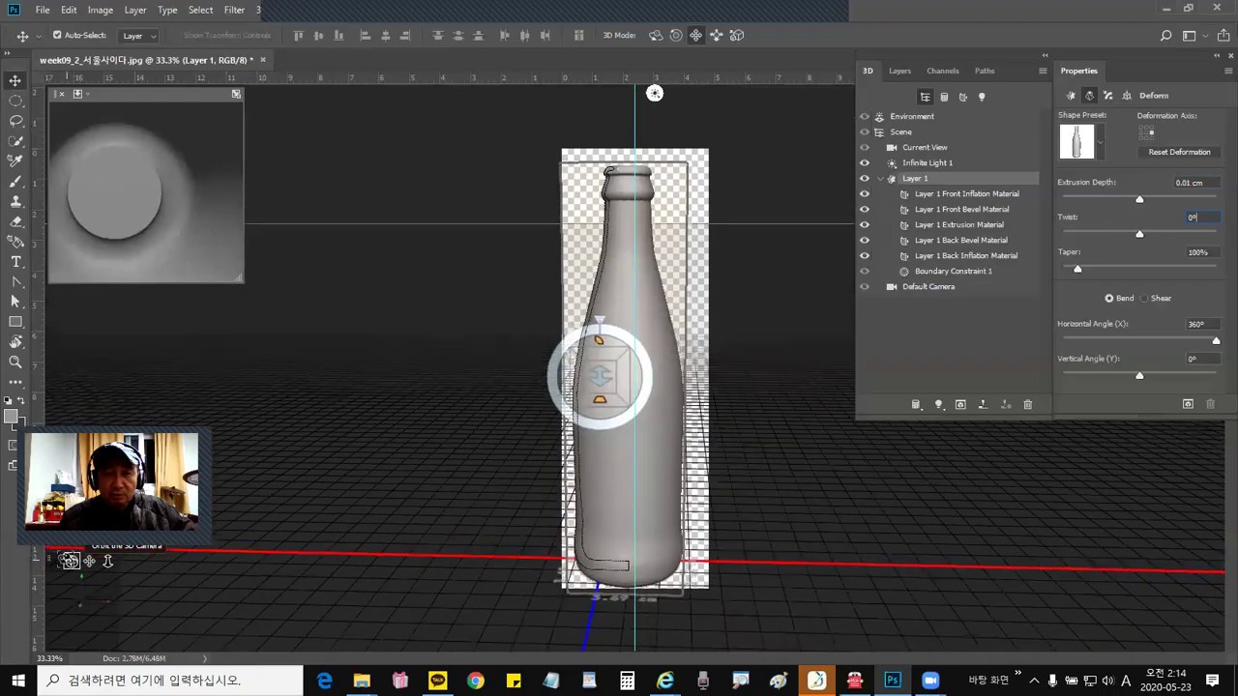Screen dimensions: 1238x696
Task: Select the Clone Stamp tool
Action: pos(15,201)
